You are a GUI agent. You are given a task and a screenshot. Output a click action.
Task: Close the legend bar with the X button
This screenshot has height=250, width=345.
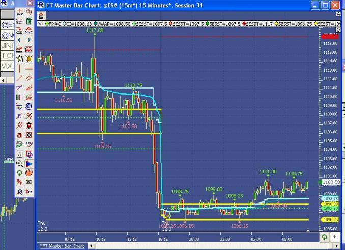click(41, 24)
